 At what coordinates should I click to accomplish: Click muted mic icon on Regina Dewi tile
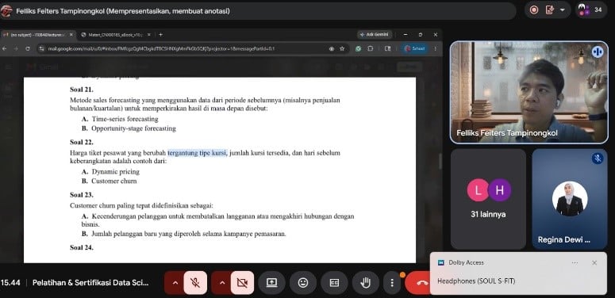pyautogui.click(x=598, y=159)
